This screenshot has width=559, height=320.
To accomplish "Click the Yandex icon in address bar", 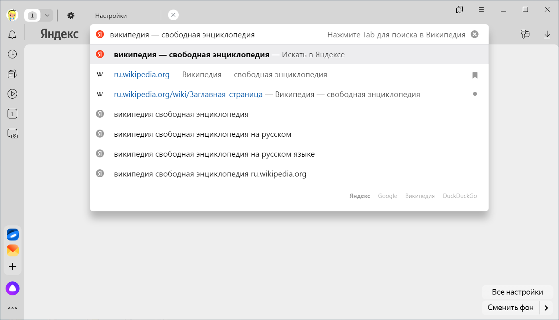I will 100,35.
